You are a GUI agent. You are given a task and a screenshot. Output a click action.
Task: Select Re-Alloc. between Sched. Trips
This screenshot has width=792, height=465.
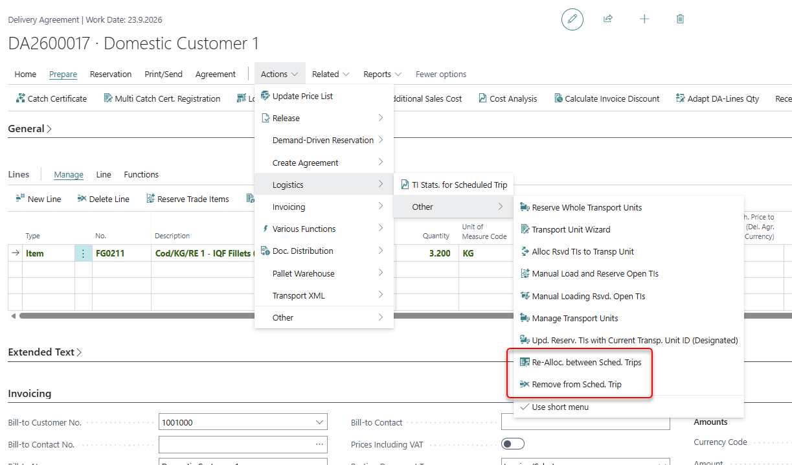pos(629,362)
